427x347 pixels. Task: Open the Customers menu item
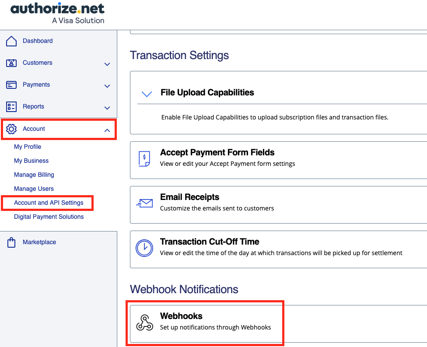point(37,63)
